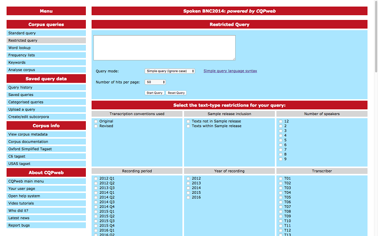Check year of recording 2014
Viewport: 378px width, 236px height.
(x=188, y=188)
